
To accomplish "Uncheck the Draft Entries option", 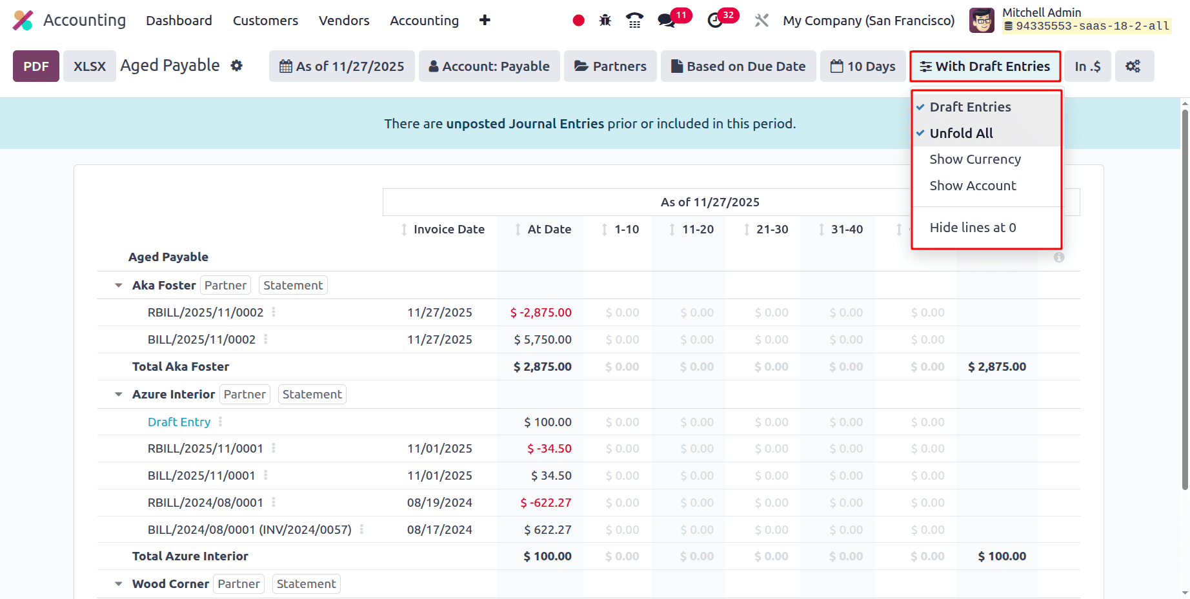I will point(986,107).
